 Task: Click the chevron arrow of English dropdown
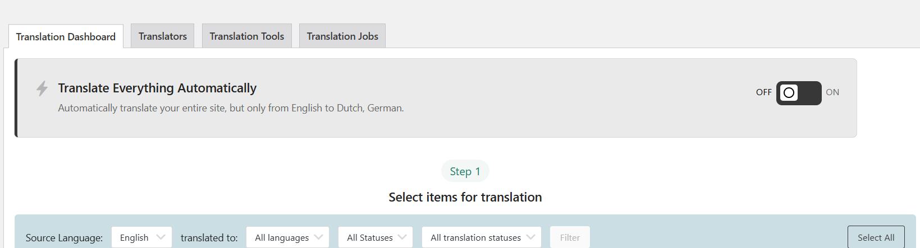161,237
